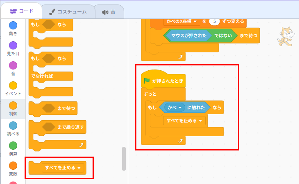Click the value field showing 5

pos(215,21)
